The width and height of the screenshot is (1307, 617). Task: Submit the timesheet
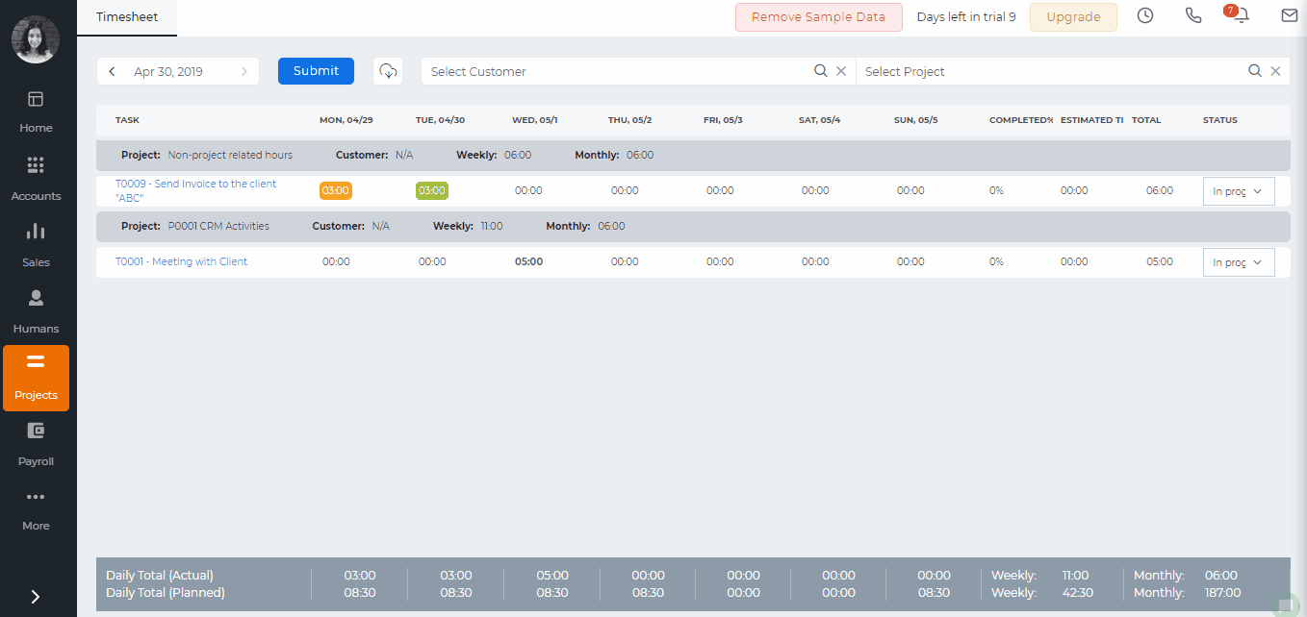pyautogui.click(x=316, y=71)
